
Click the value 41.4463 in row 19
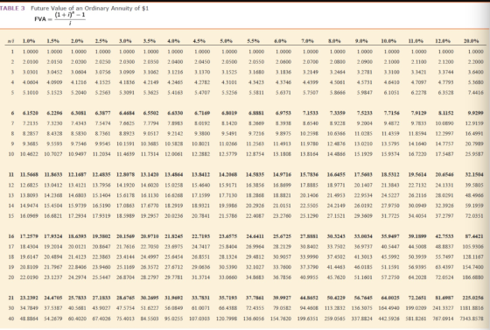[x=336, y=268]
